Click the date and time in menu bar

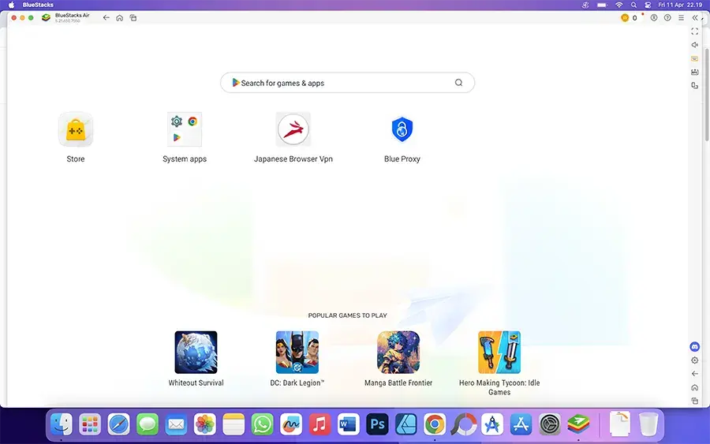(680, 5)
